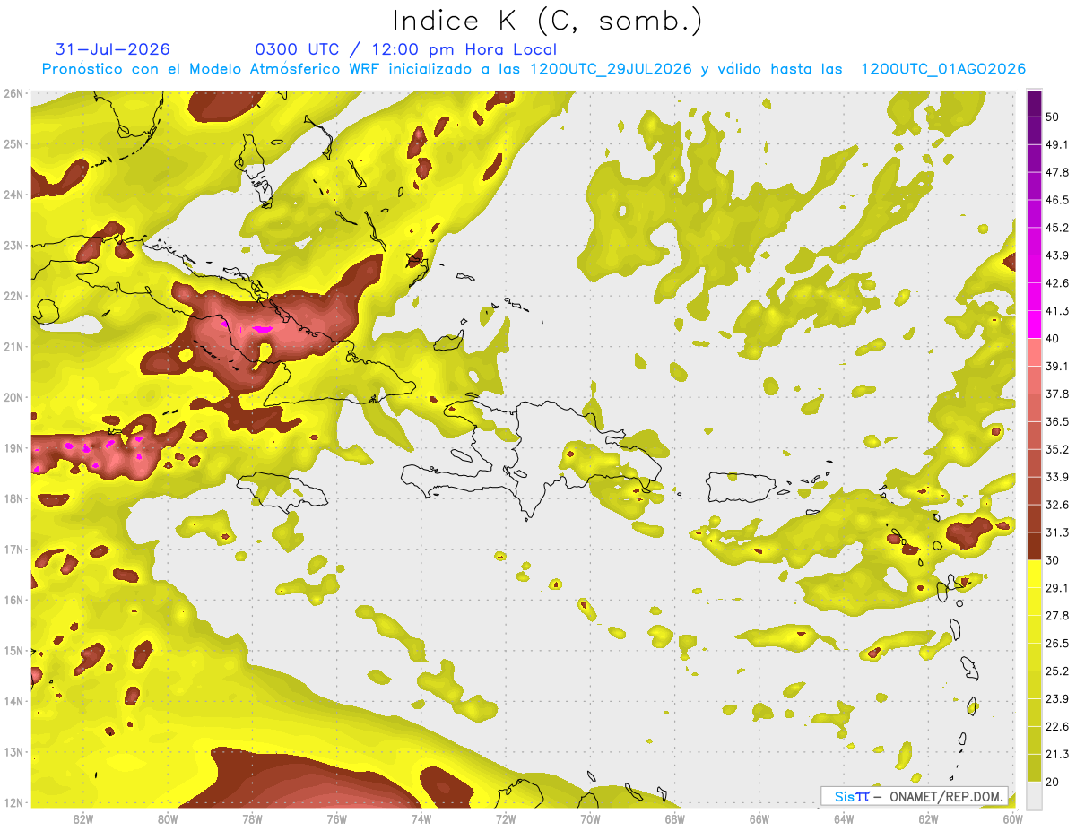Click the colorbar value "50"
The image size is (1076, 831).
[1053, 117]
